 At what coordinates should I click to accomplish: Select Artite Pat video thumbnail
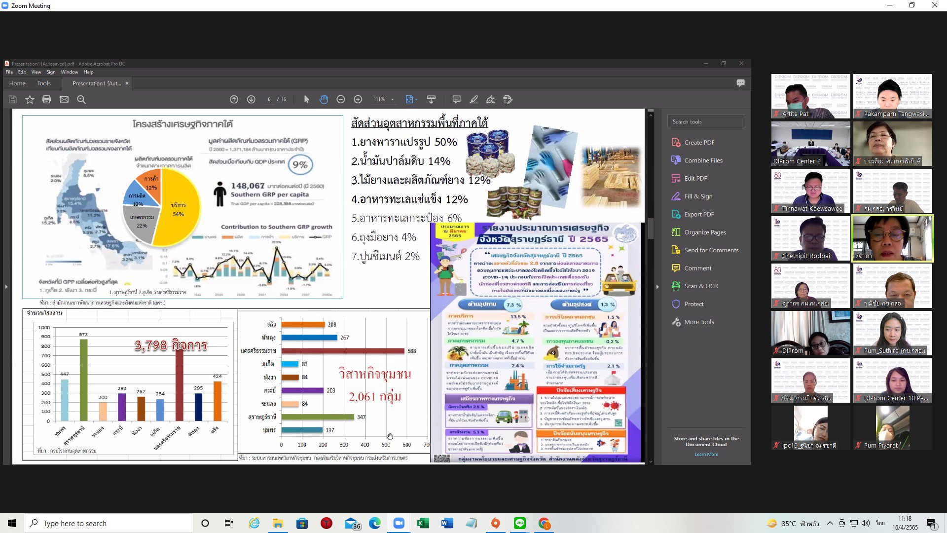click(810, 96)
